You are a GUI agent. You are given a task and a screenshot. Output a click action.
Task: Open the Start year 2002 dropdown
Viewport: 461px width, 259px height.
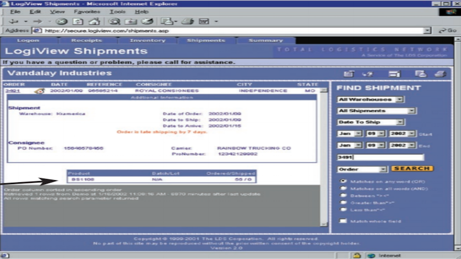402,134
